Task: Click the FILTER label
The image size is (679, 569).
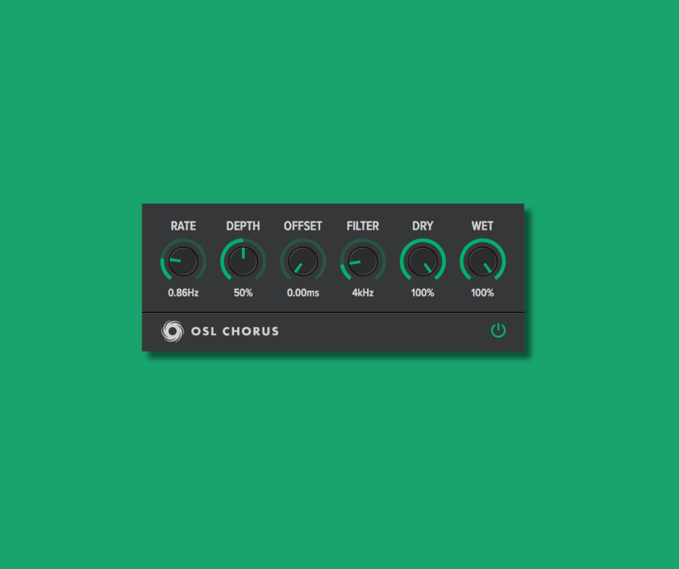Action: pyautogui.click(x=362, y=226)
